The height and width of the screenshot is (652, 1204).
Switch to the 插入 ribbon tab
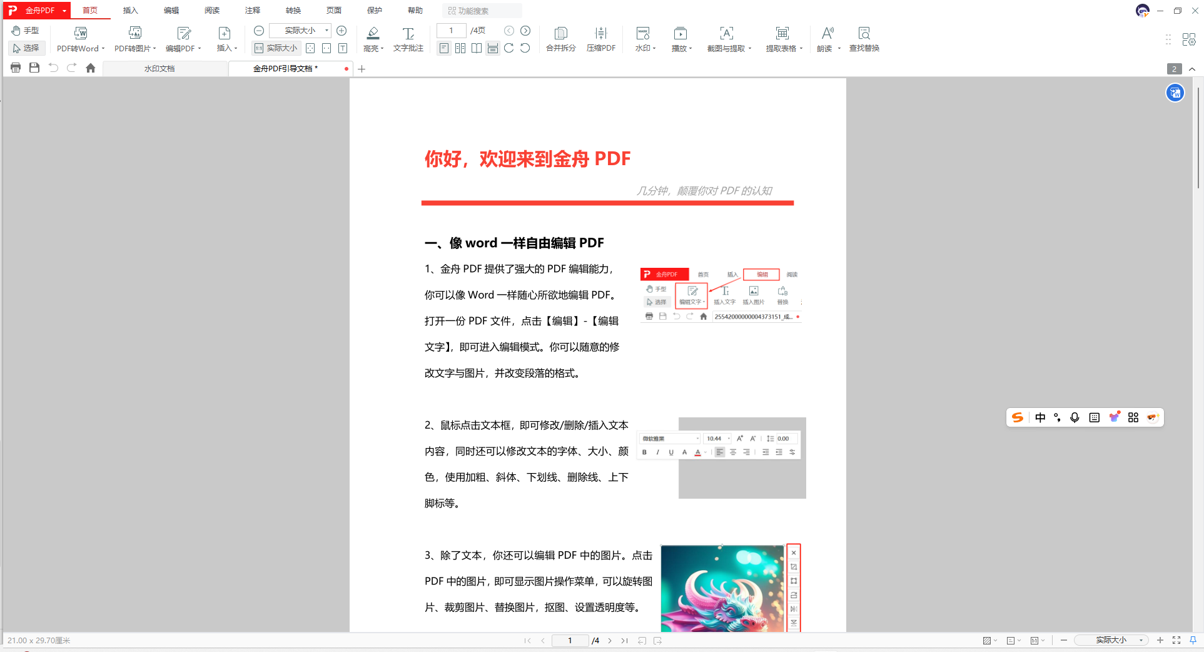tap(130, 11)
